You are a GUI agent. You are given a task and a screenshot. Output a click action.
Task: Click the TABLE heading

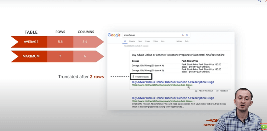pyautogui.click(x=31, y=32)
